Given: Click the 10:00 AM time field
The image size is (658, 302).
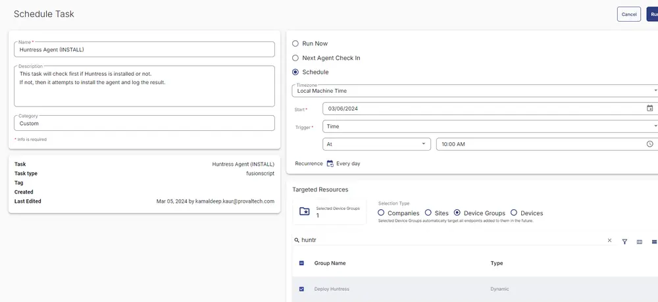Looking at the screenshot, I should [x=547, y=144].
